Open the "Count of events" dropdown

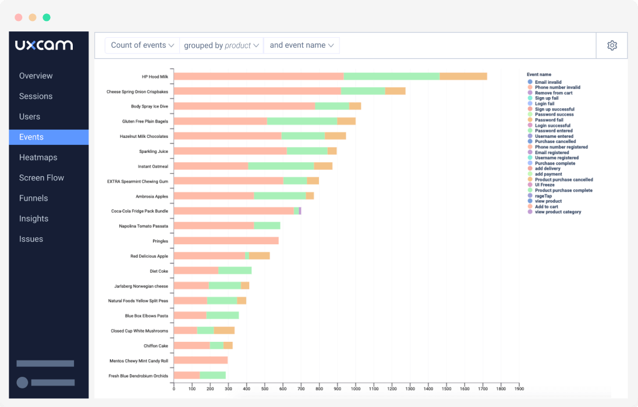[142, 45]
